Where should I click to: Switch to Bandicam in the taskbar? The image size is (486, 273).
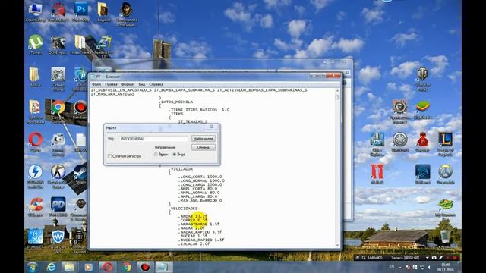(145, 267)
